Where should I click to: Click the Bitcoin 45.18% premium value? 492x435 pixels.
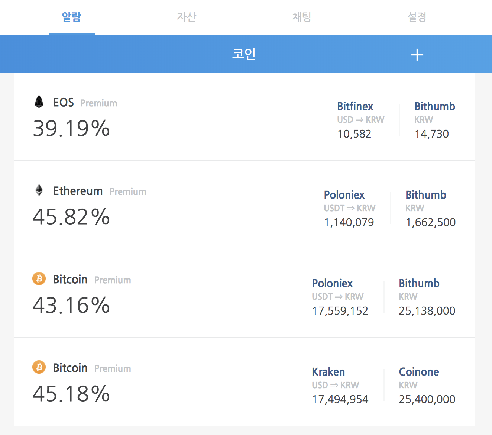coord(71,394)
